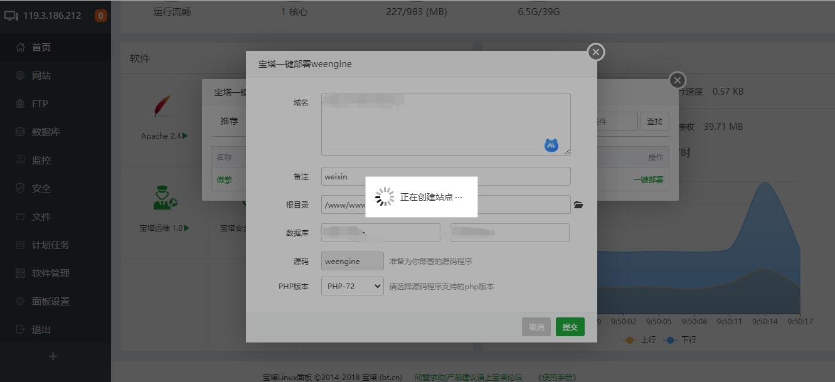Click the 宝塔运维 1.0 icon

164,197
